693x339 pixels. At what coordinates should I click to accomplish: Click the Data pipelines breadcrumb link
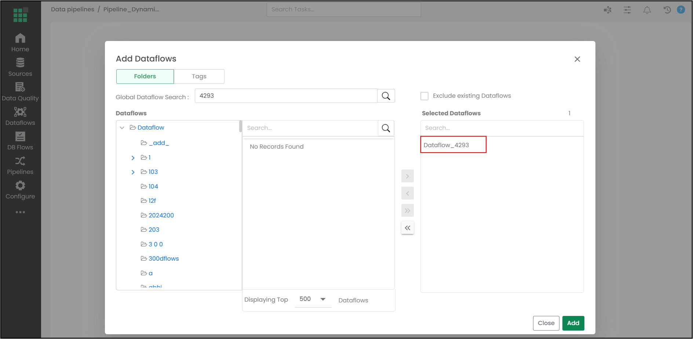[73, 9]
